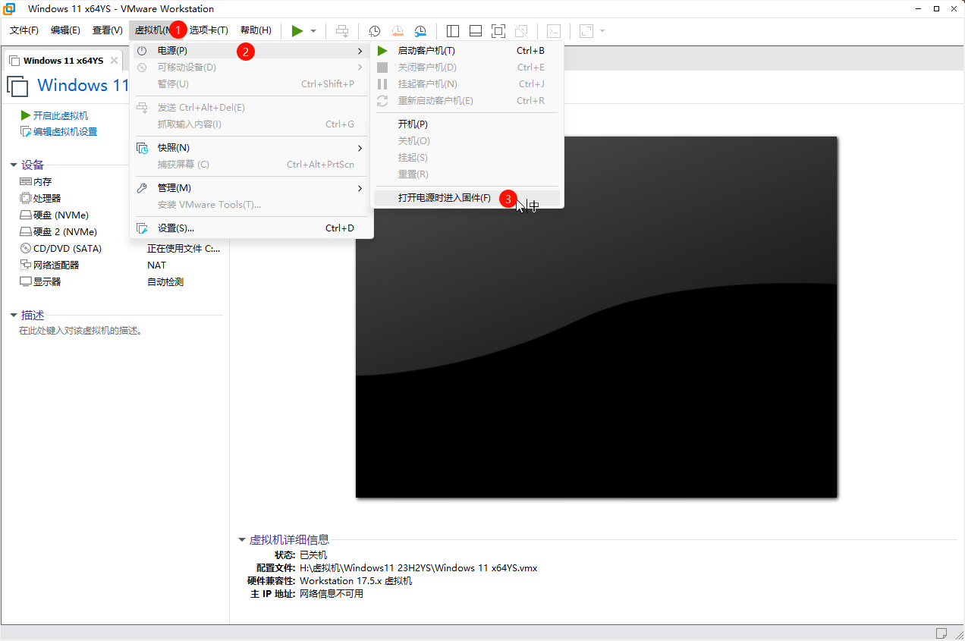Collapse the 虚拟机详细信息 section
The width and height of the screenshot is (965, 641).
coord(242,540)
